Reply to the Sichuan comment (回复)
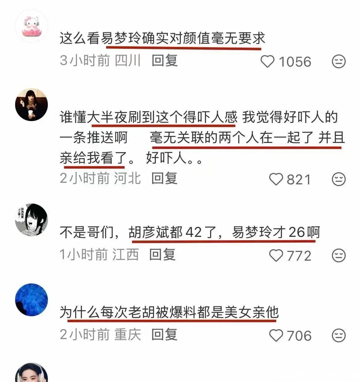The height and width of the screenshot is (382, 361). point(164,60)
